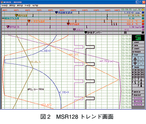Open the ファイル(F) menu
The height and width of the screenshot is (124, 146).
[4, 5]
